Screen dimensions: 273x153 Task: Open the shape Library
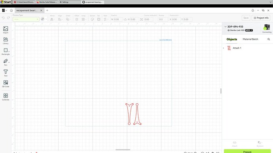[6, 41]
